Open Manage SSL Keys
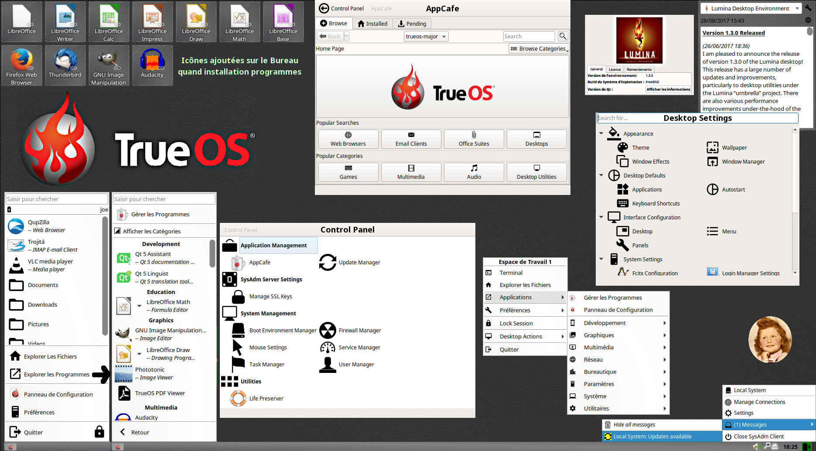 click(262, 297)
